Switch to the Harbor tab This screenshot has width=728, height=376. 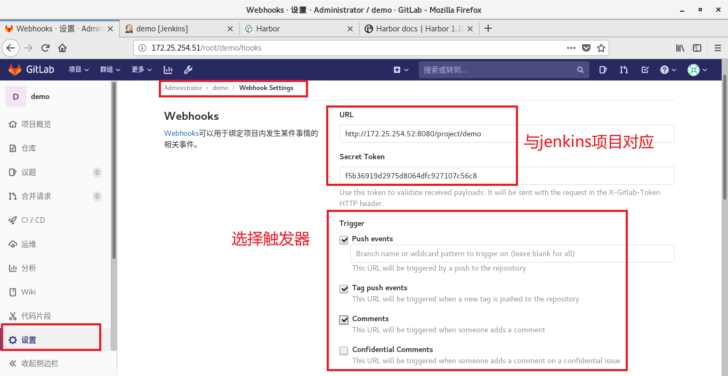[299, 29]
